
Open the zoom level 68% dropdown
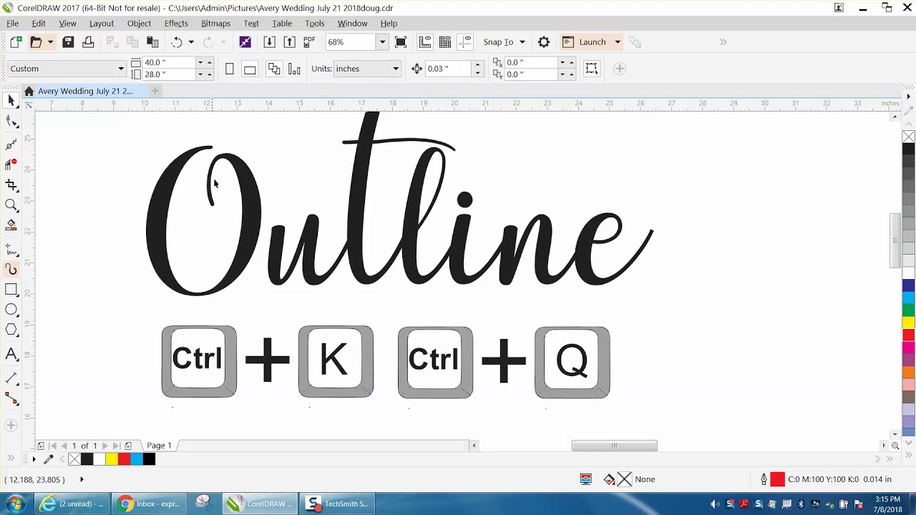382,42
